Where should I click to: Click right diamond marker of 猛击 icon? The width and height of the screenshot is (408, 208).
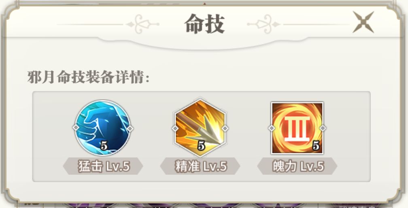130,128
